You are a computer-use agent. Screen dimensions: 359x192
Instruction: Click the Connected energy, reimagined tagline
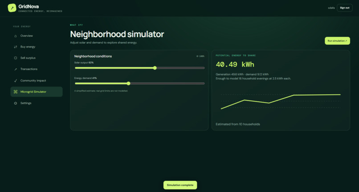coord(40,11)
